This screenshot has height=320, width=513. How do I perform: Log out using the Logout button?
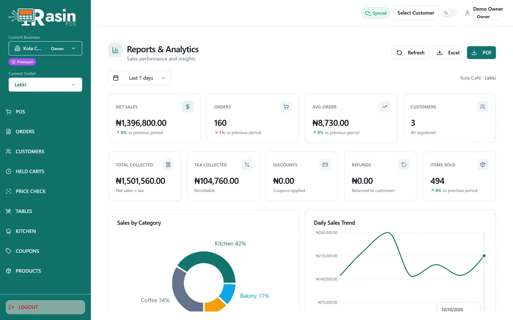[x=45, y=307]
